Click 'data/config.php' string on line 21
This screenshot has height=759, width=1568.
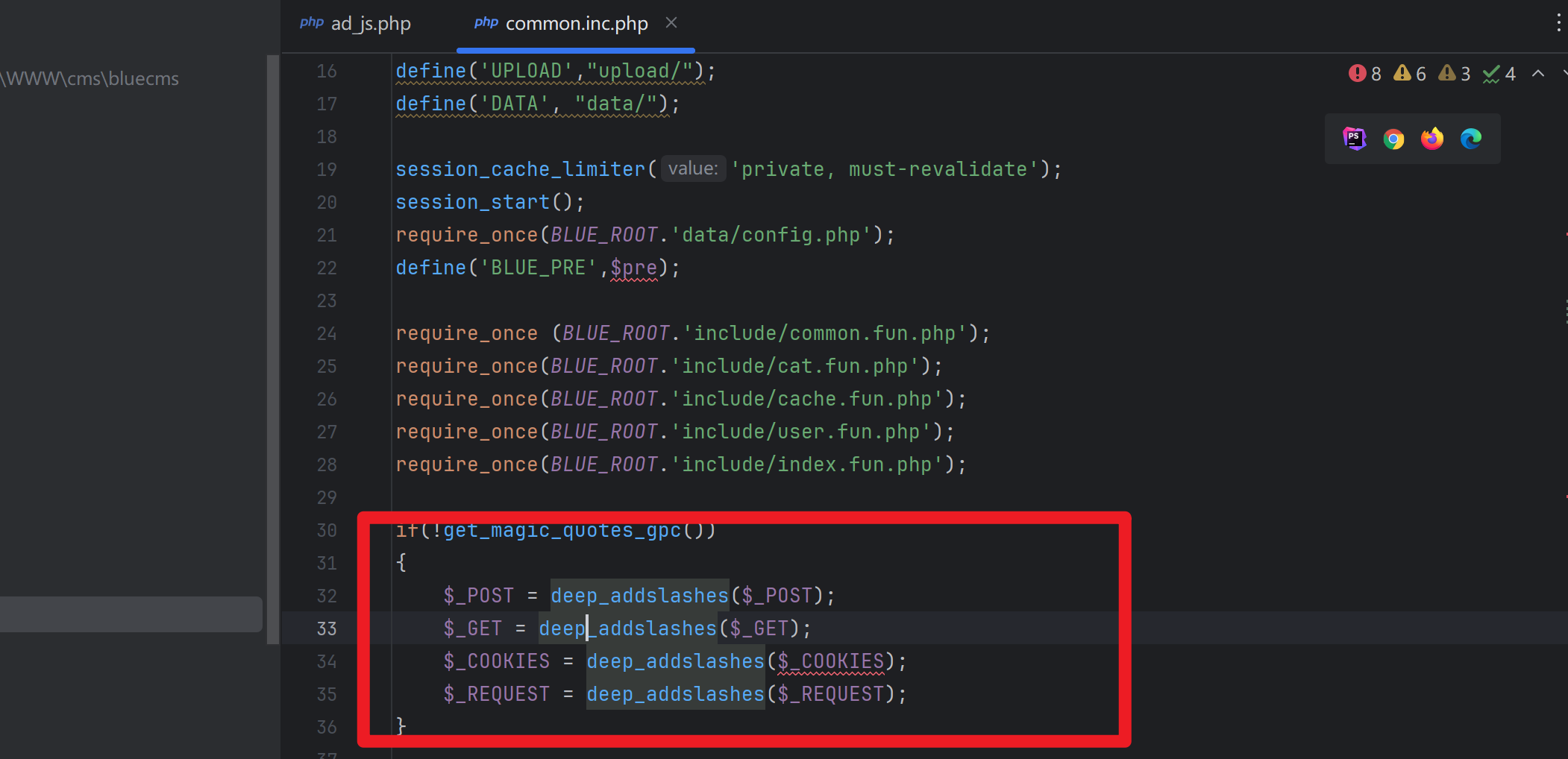pyautogui.click(x=771, y=235)
